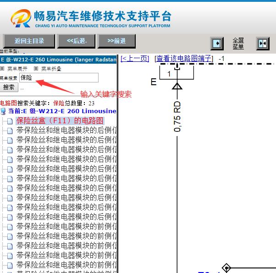Focus the menu search field containing 保险
The height and width of the screenshot is (273, 276).
59,77
